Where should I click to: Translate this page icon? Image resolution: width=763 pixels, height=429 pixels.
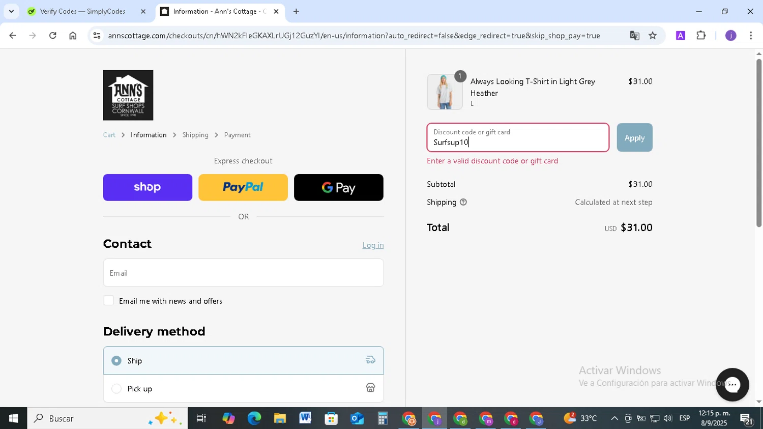click(634, 36)
